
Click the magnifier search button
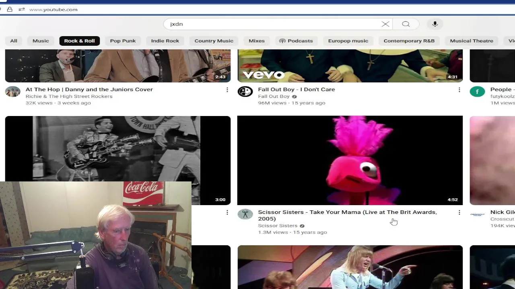pos(406,24)
